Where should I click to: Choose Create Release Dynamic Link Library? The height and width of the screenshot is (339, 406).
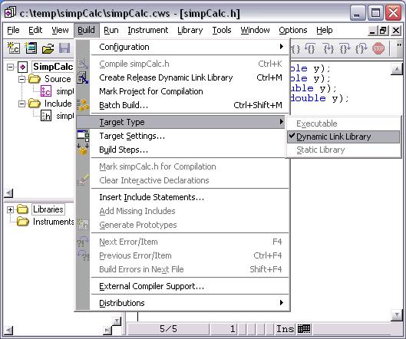(190, 77)
